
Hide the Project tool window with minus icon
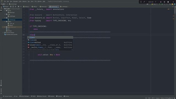click(21, 7)
